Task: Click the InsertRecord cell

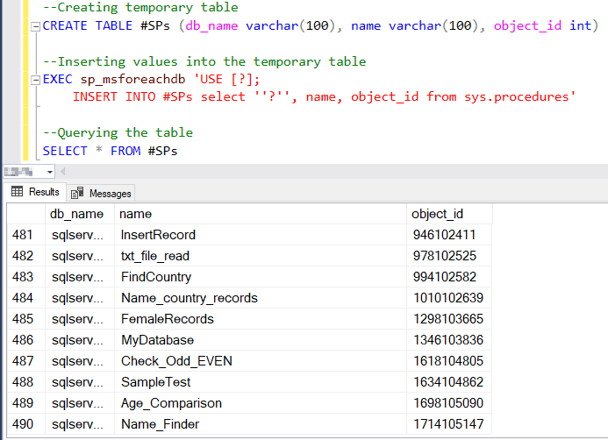Action: point(261,235)
